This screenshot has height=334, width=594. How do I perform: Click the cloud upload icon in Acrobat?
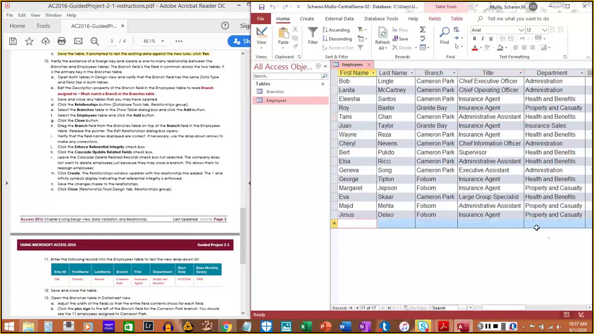click(x=45, y=41)
